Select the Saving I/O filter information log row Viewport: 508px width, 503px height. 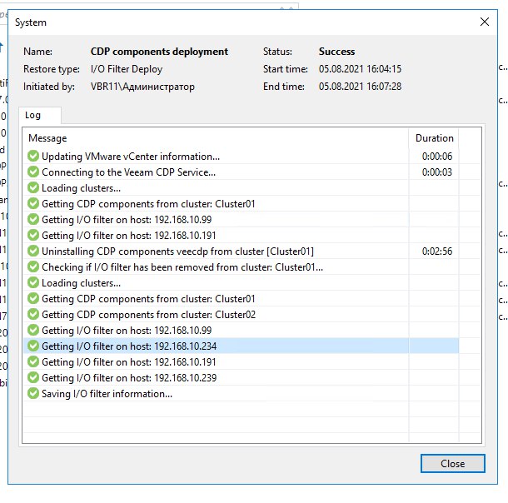point(107,394)
